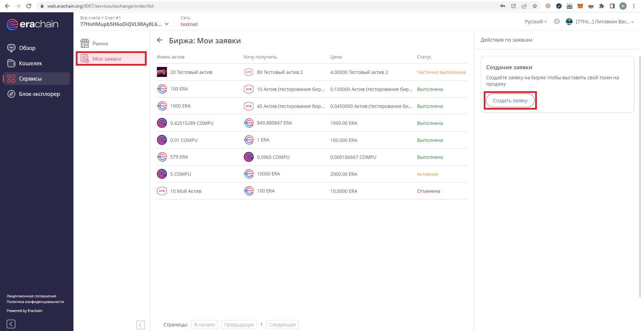Open browser extensions puzzle icon
The width and height of the screenshot is (641, 331).
[602, 6]
